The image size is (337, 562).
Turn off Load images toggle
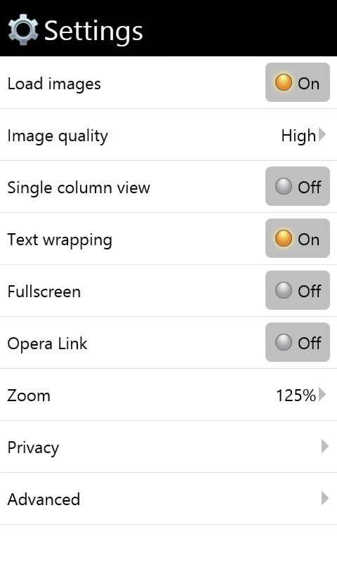[297, 82]
